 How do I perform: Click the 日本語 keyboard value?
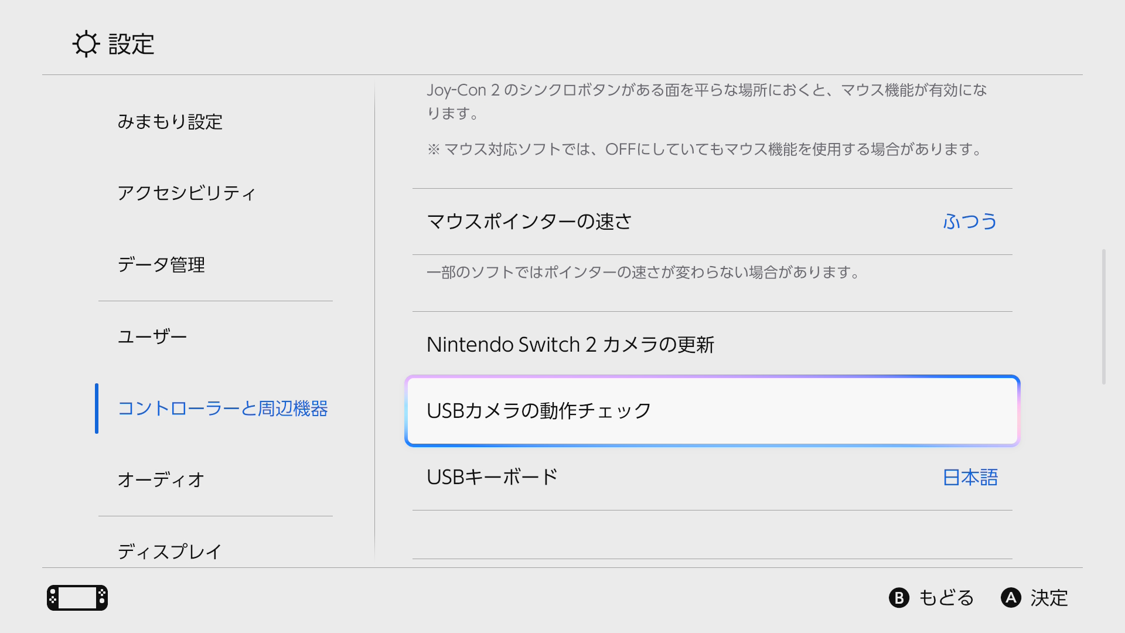pos(970,477)
